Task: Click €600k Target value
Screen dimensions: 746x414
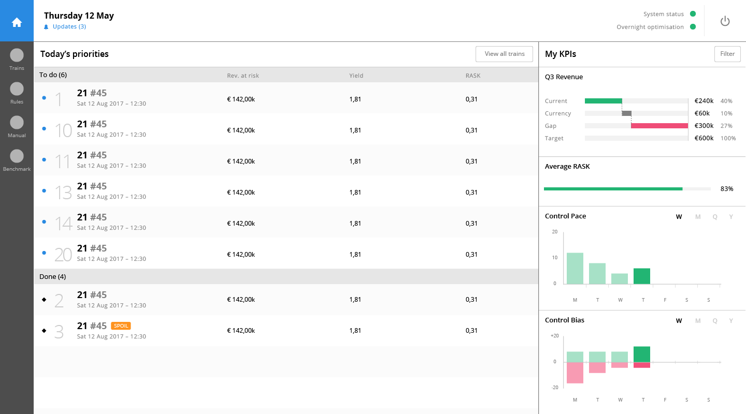Action: click(704, 138)
